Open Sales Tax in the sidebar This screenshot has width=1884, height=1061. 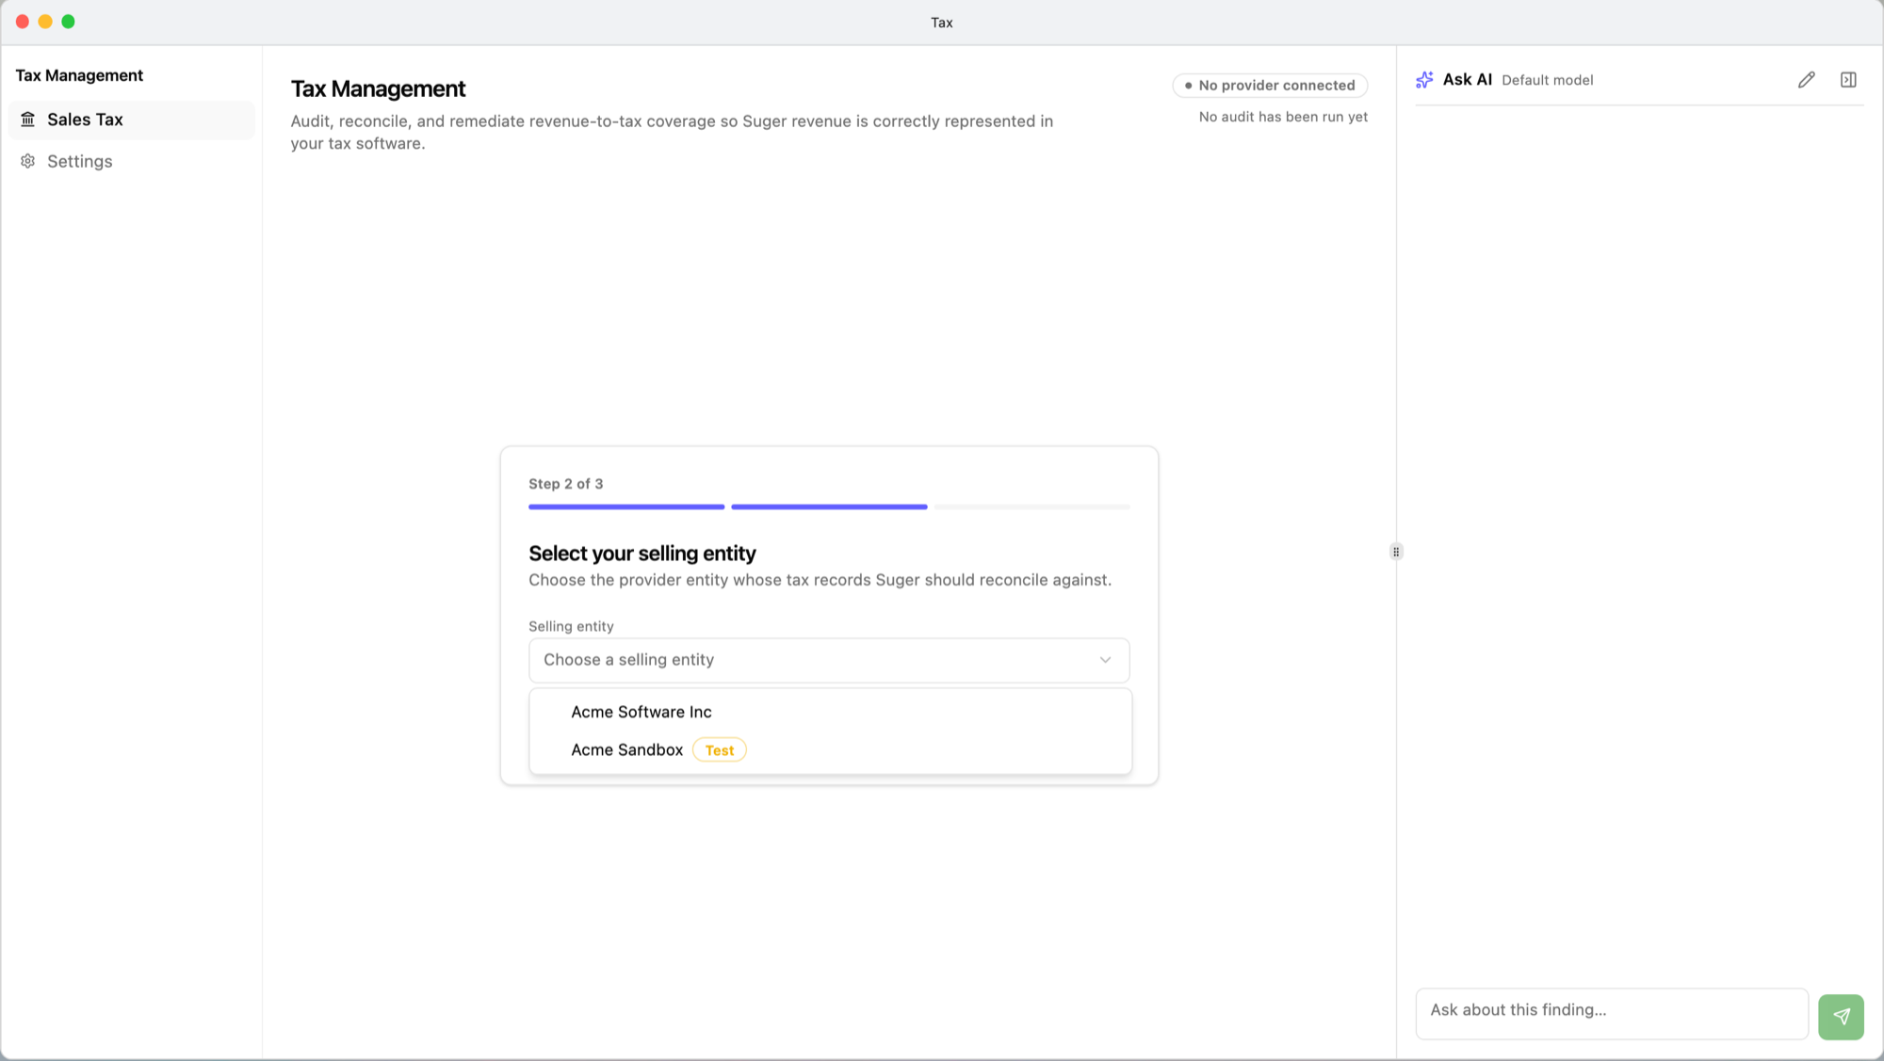tap(132, 120)
